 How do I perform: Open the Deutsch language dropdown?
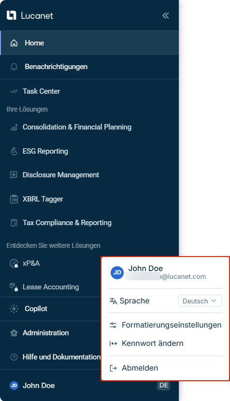coord(200,301)
